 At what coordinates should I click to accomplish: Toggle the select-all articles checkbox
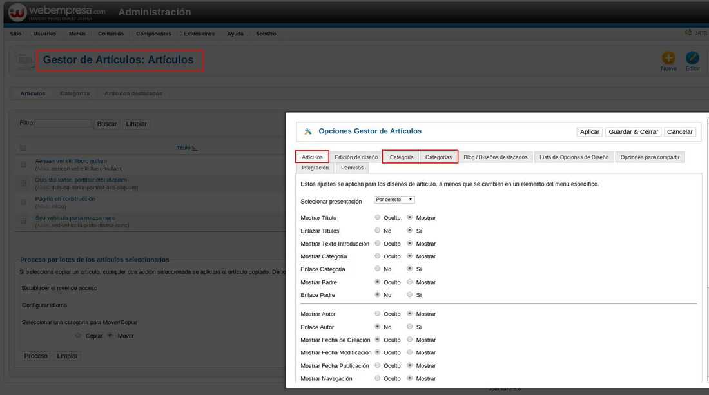click(23, 148)
